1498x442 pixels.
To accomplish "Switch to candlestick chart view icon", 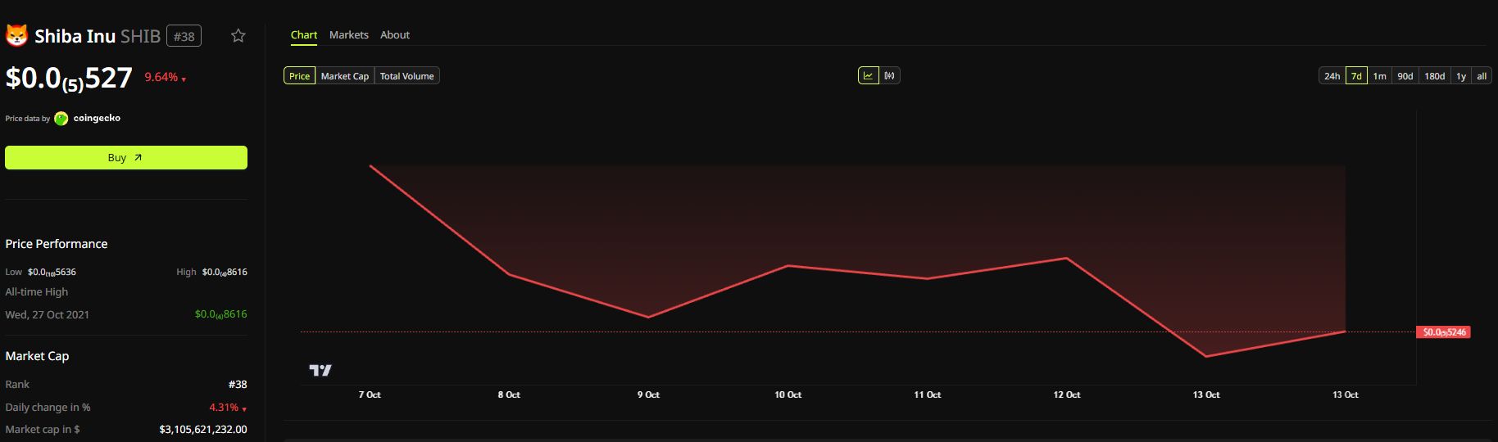I will [x=889, y=75].
